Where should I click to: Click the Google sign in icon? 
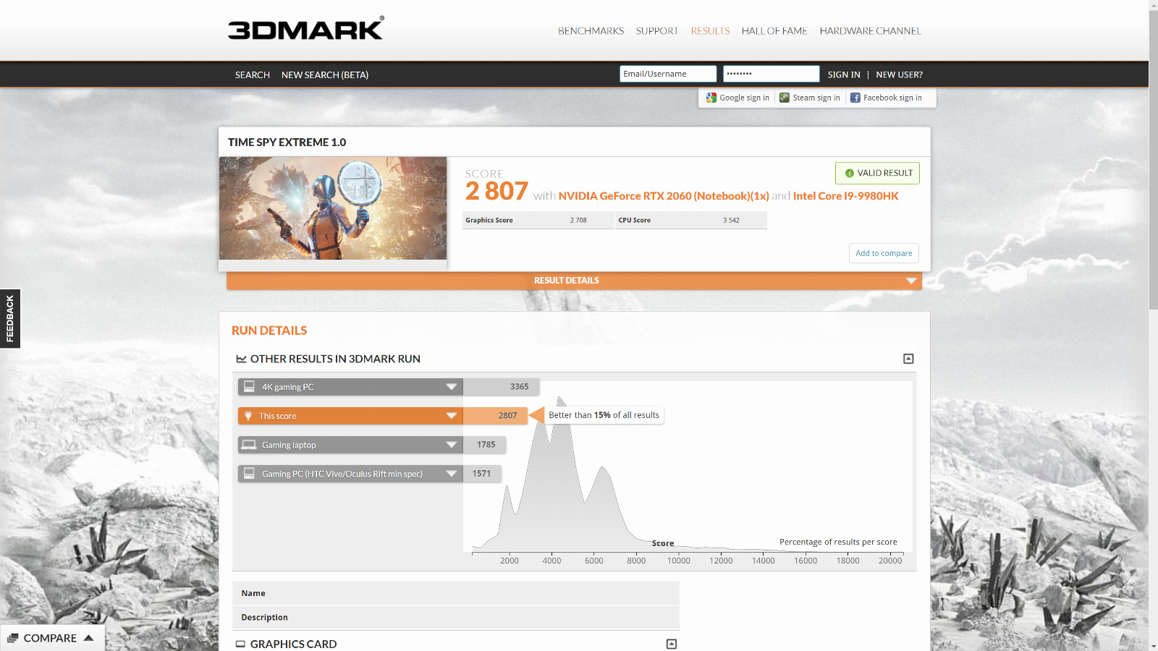point(711,98)
